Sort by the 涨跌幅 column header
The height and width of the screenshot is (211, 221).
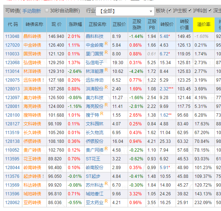pyautogui.click(x=75, y=24)
